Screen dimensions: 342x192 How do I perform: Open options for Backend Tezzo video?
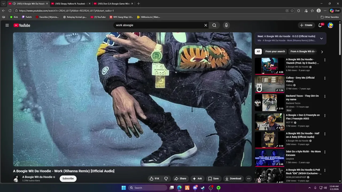325,97
